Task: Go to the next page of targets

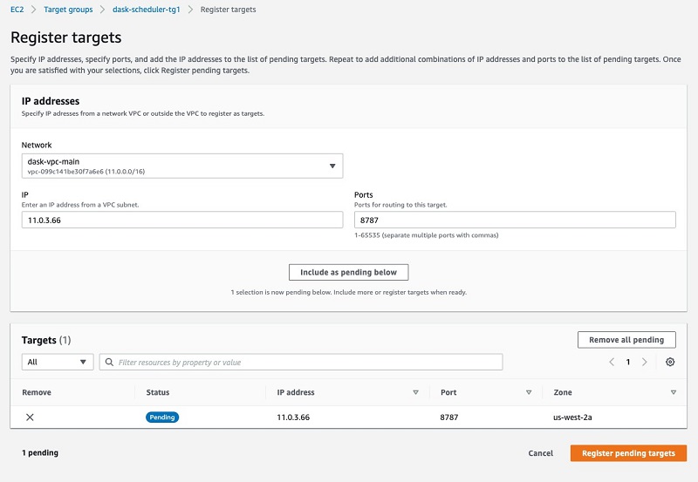Action: [x=644, y=362]
